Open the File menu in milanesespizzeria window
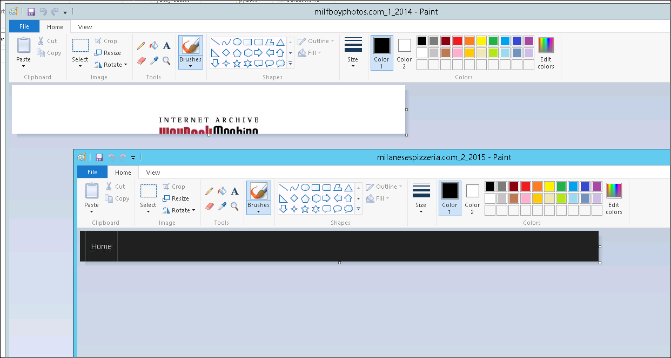This screenshot has width=671, height=358. point(92,172)
